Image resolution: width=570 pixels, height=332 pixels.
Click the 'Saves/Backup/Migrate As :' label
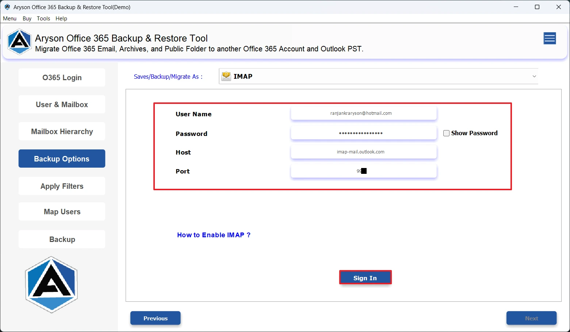[168, 77]
